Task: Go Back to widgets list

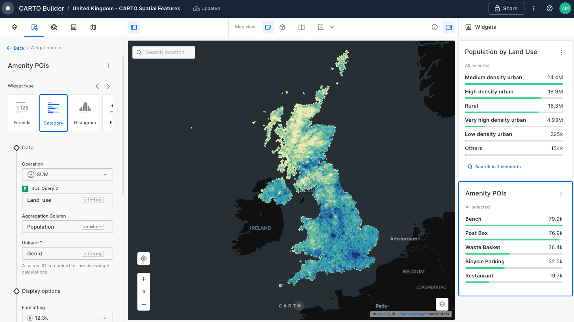Action: (x=16, y=48)
